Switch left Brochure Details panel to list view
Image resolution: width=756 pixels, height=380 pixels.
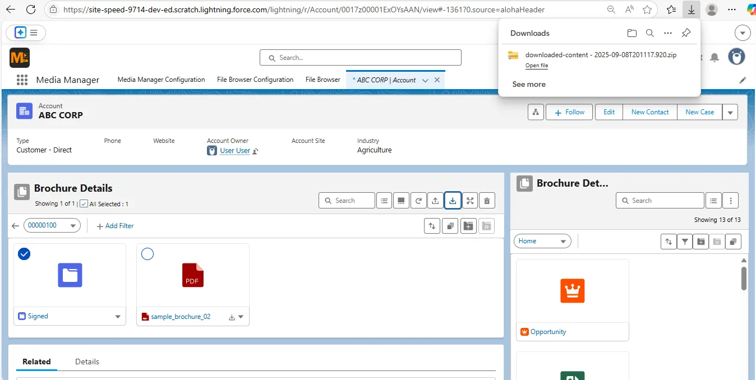[384, 201]
